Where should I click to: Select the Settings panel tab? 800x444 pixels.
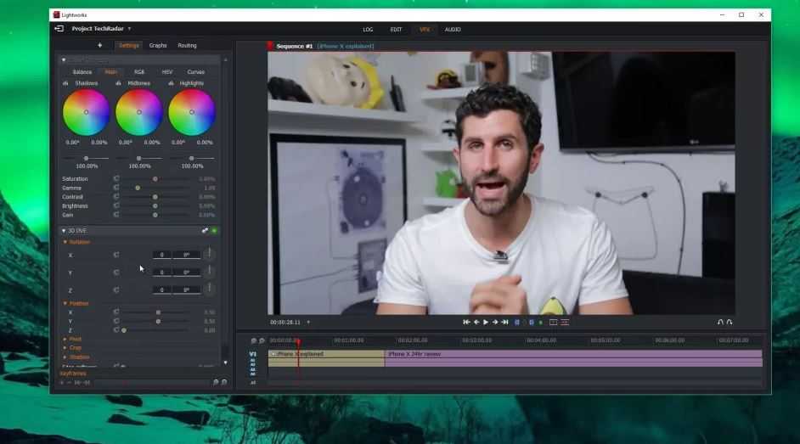128,45
